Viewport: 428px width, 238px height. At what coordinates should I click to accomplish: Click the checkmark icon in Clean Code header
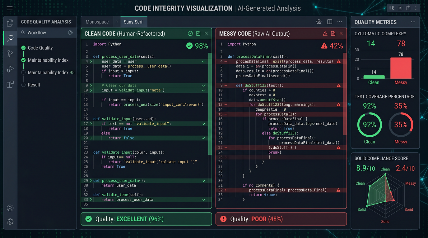190,33
